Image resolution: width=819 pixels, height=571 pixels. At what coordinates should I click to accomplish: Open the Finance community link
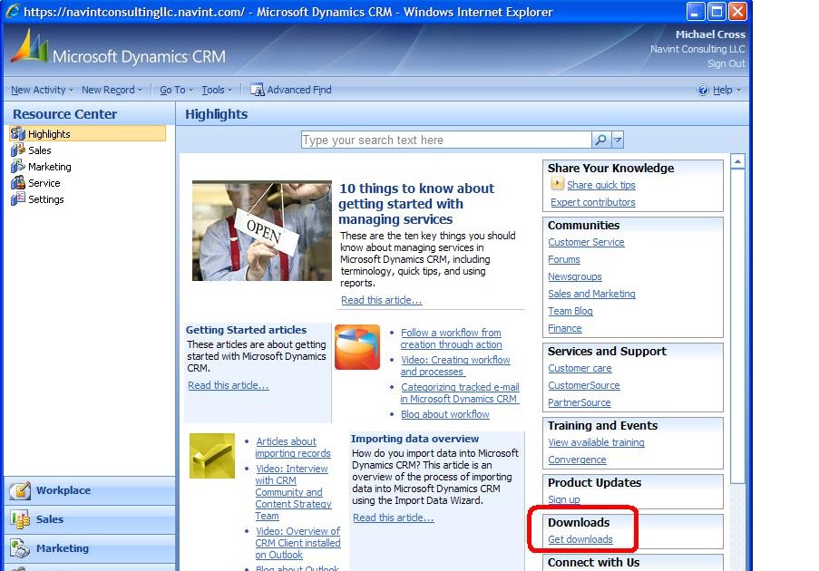(565, 328)
